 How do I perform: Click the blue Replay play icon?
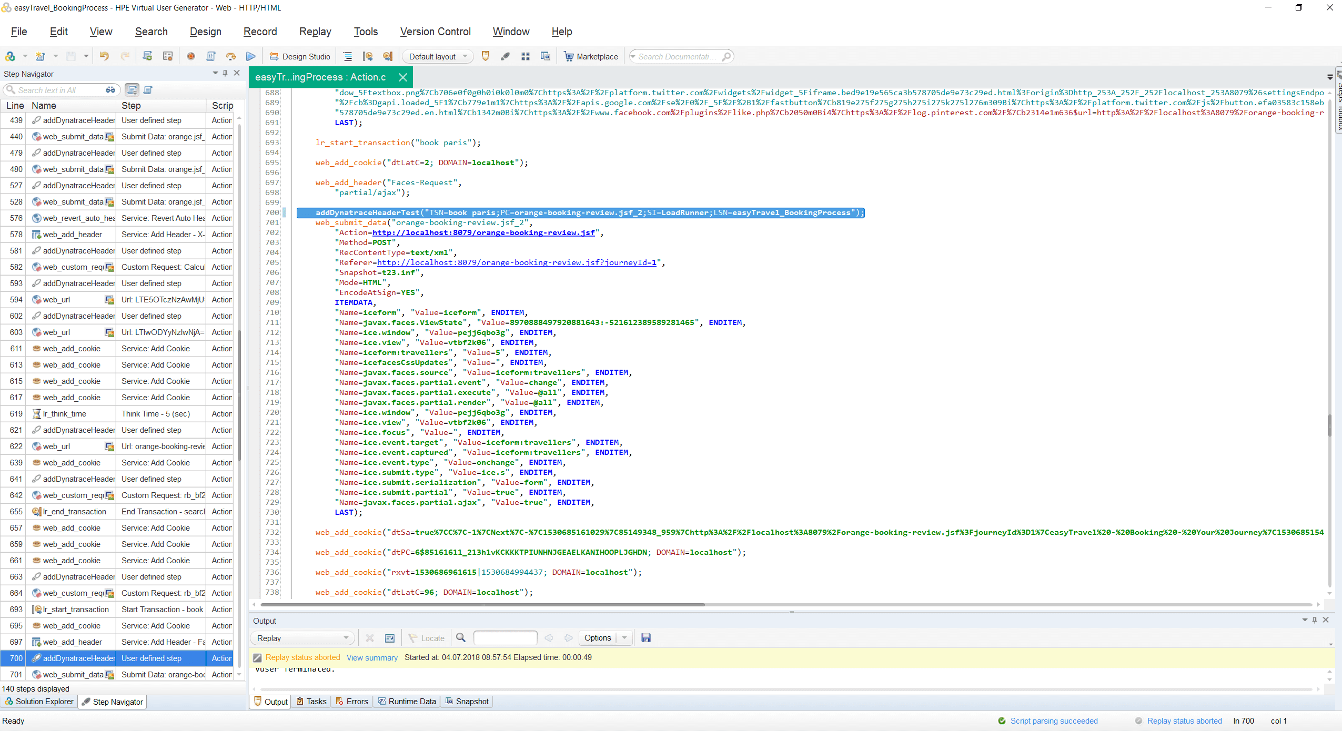click(x=251, y=56)
